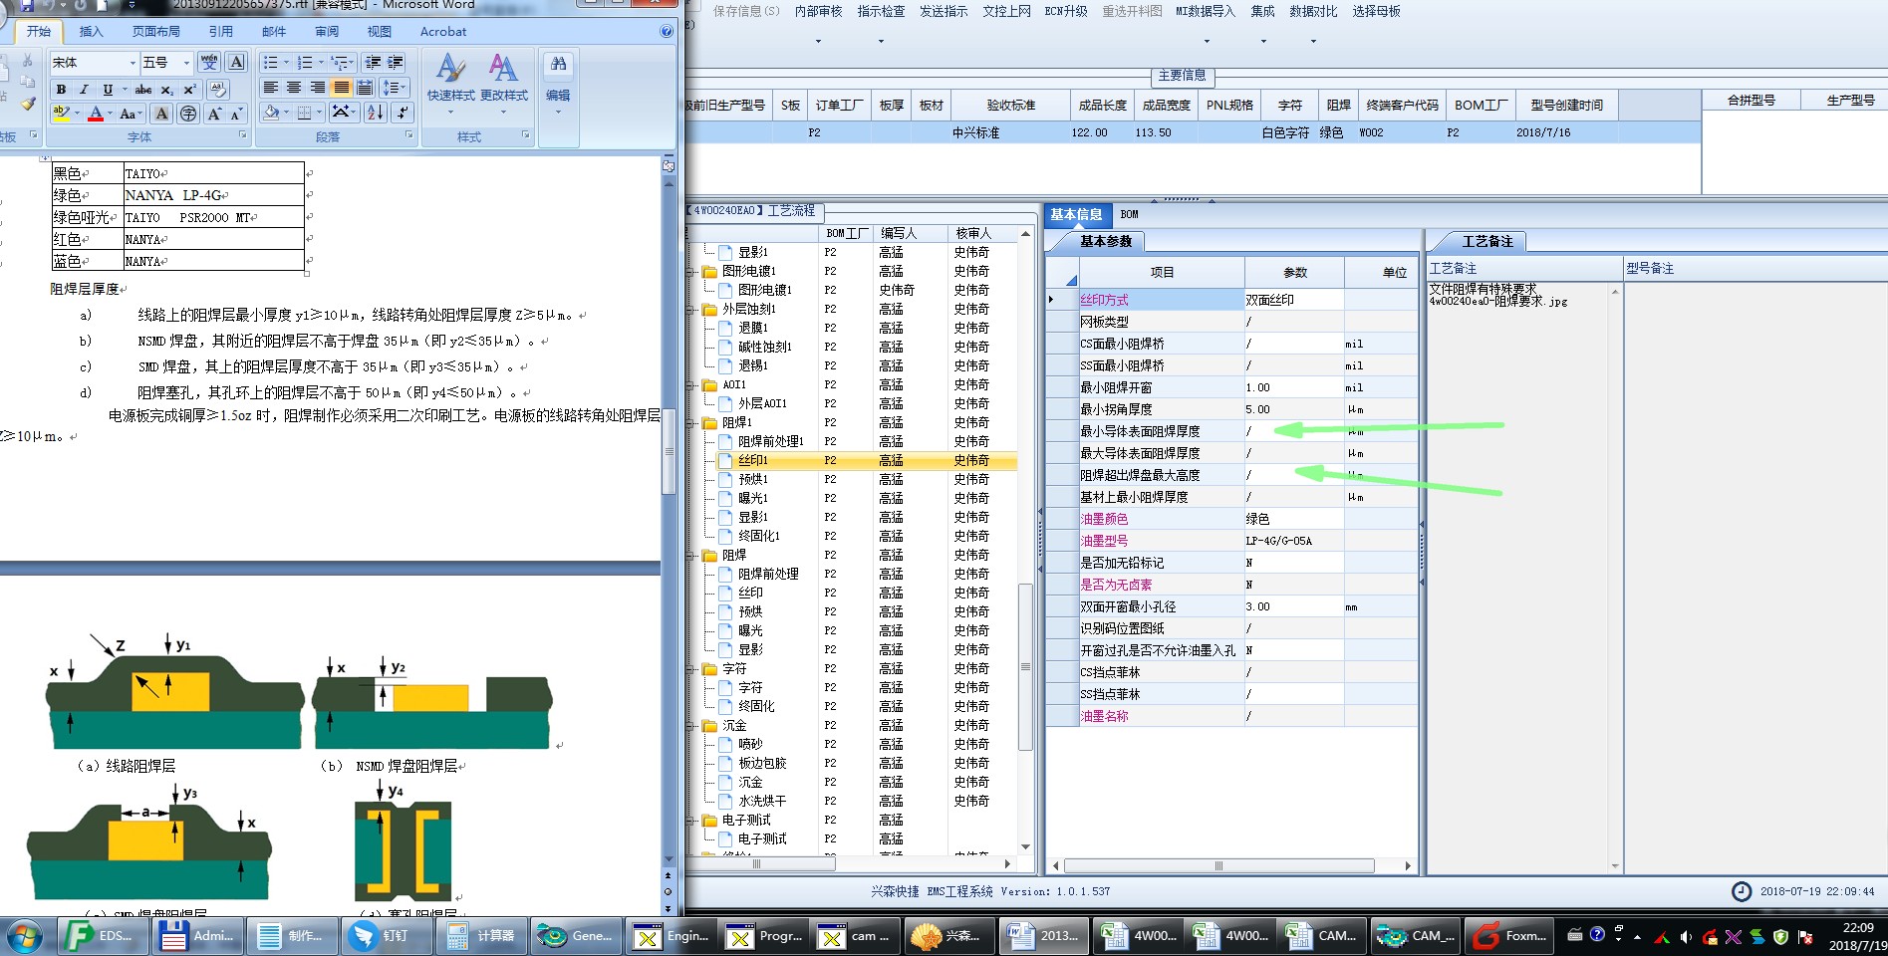
Task: Click the Clear Formatting eraser icon
Action: pyautogui.click(x=218, y=90)
